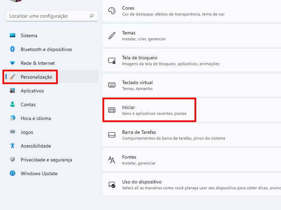
Task: Open the Contas section
Action: (52, 104)
